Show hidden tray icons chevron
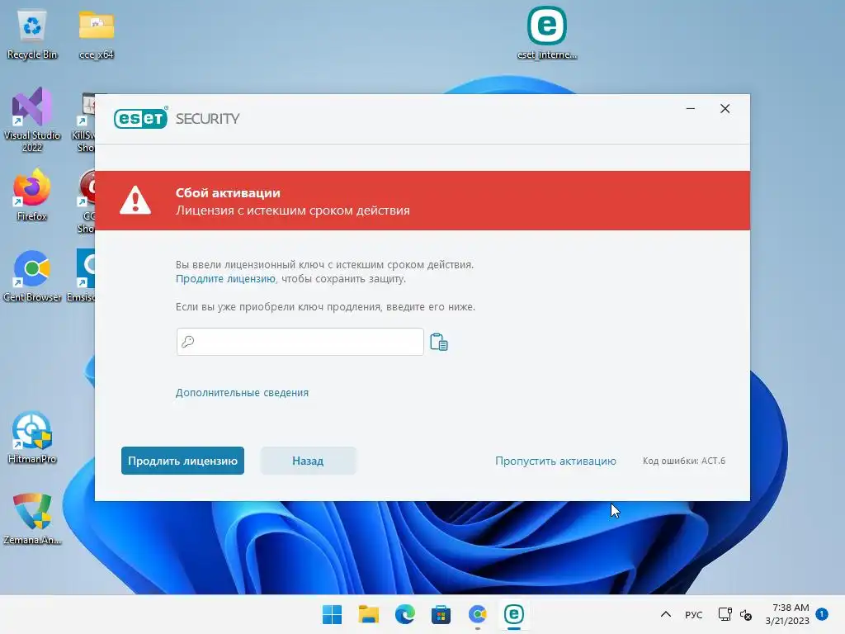This screenshot has width=845, height=634. [x=666, y=614]
